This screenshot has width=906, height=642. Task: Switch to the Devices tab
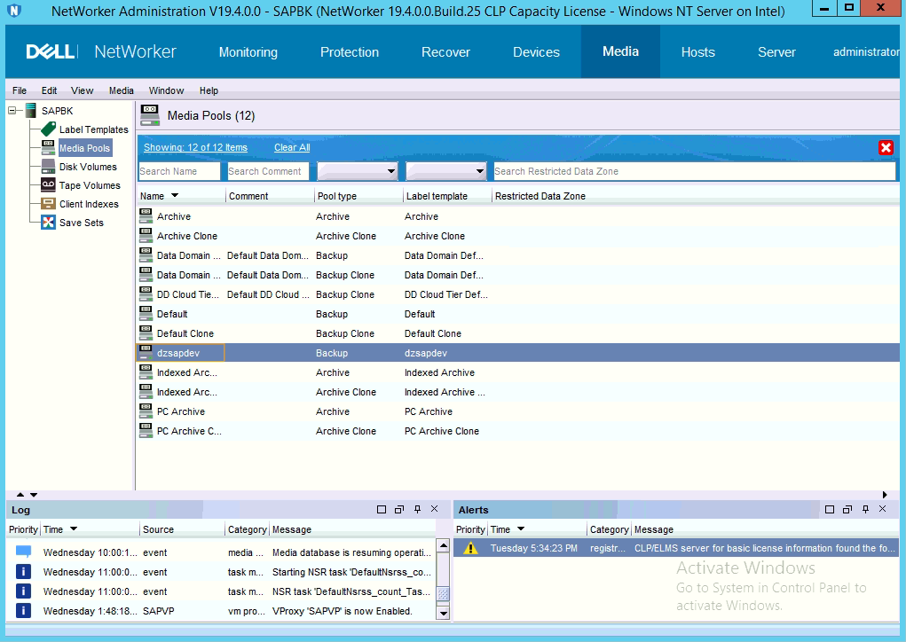pos(536,52)
